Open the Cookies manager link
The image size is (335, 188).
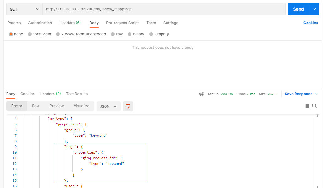[x=310, y=23]
